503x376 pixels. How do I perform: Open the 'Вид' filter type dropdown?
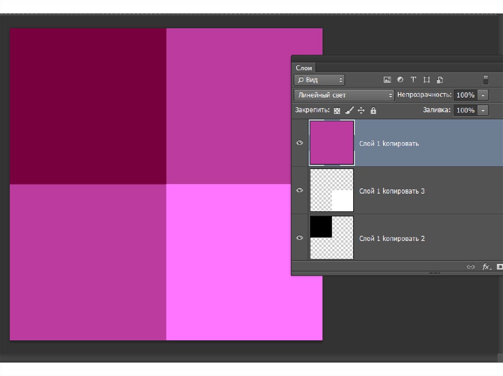(319, 80)
